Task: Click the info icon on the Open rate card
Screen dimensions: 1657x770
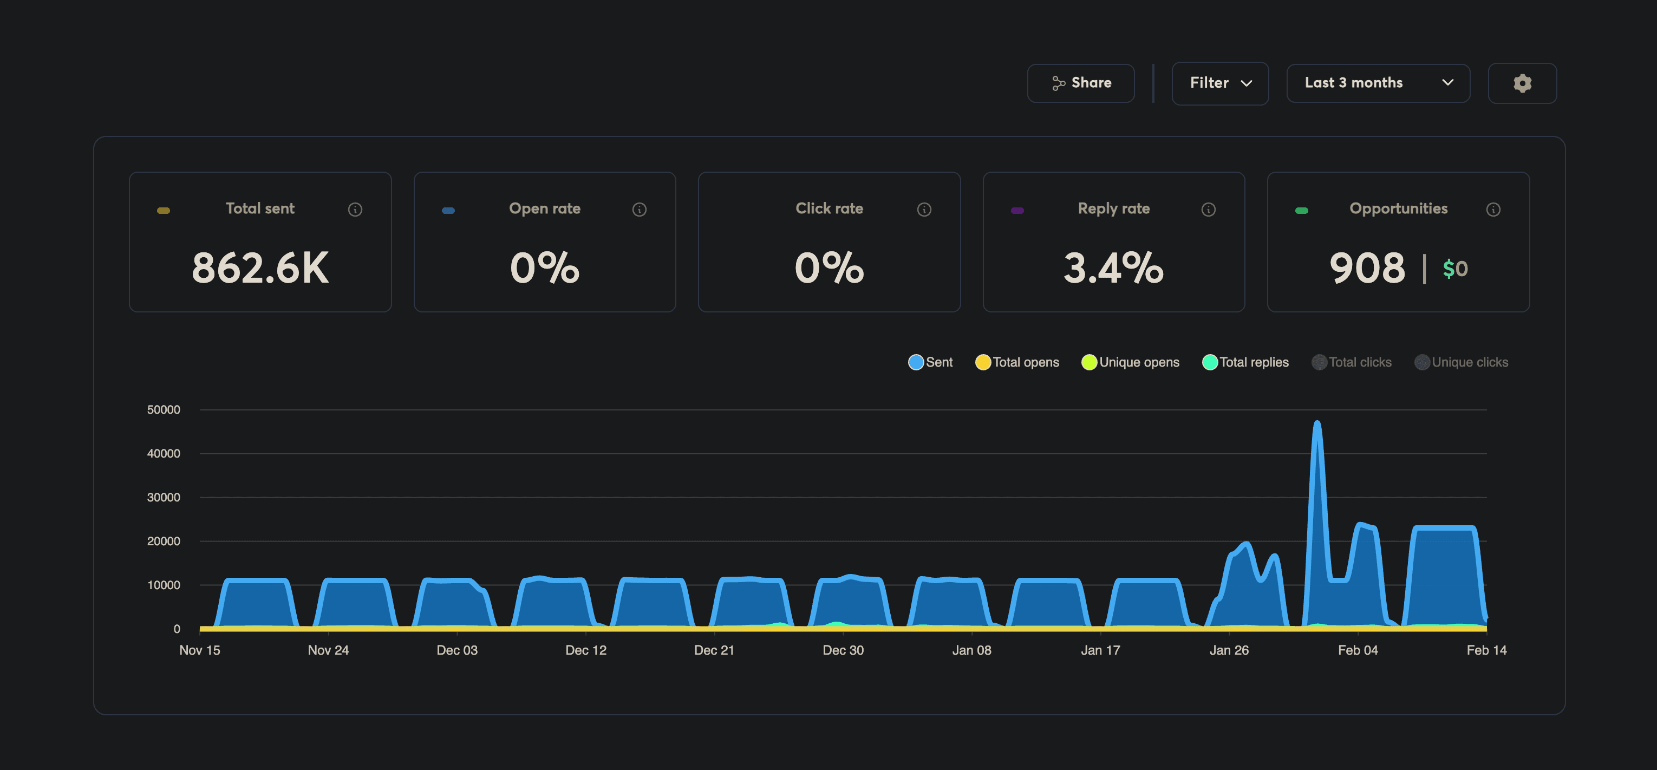Action: click(x=640, y=209)
